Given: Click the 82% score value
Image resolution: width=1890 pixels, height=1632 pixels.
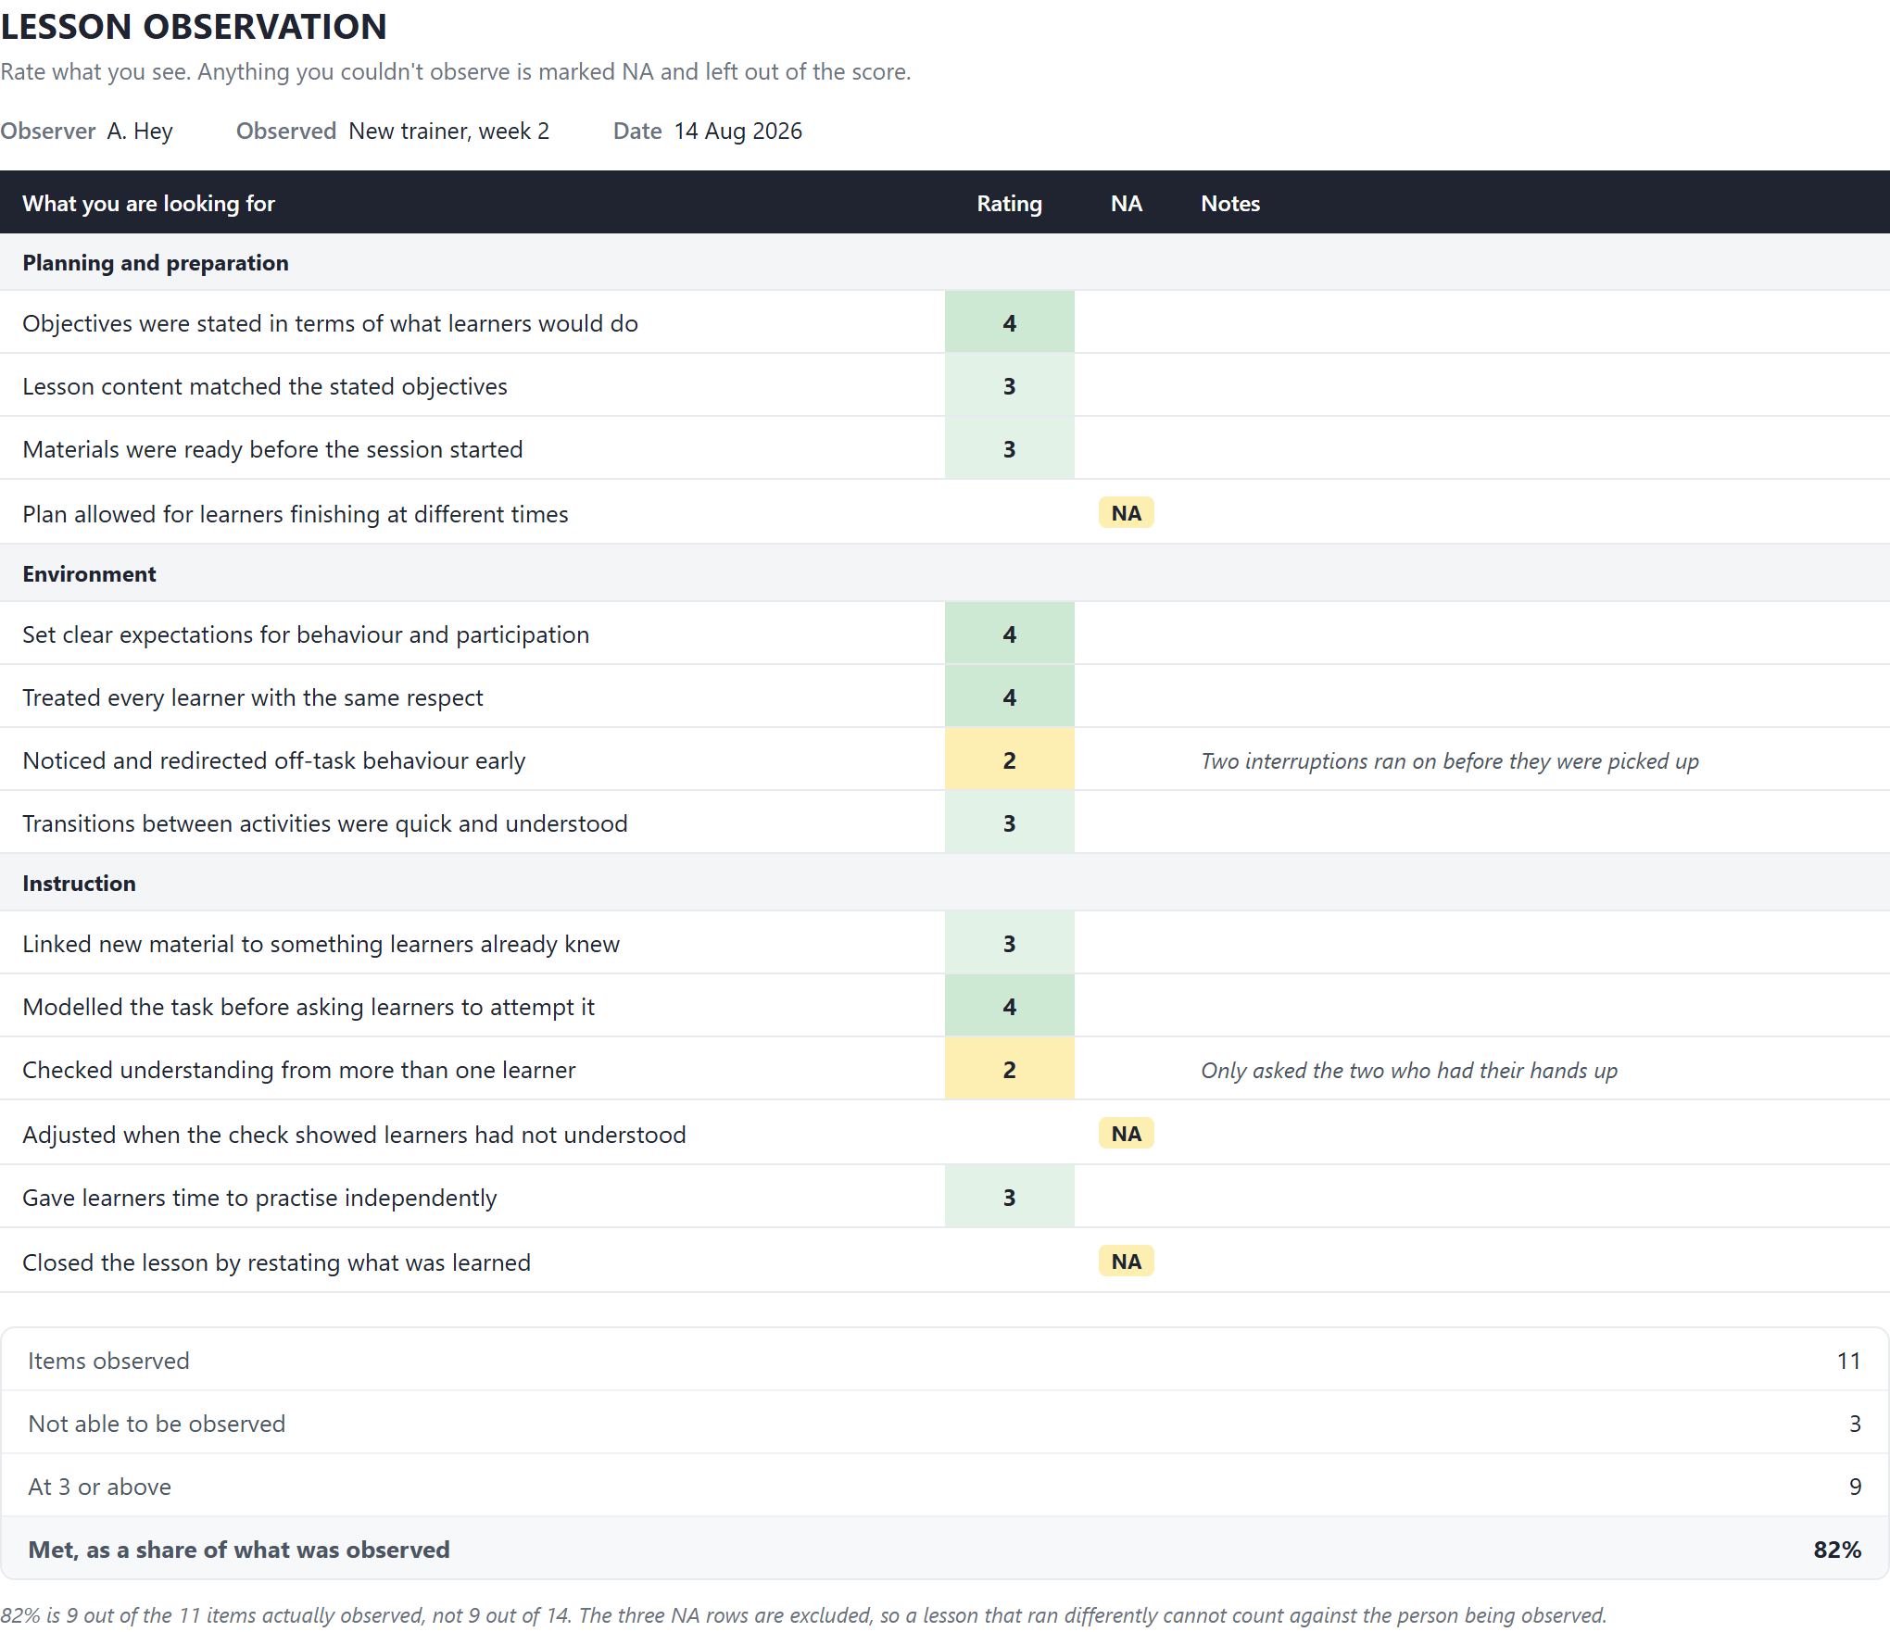Looking at the screenshot, I should pos(1837,1549).
